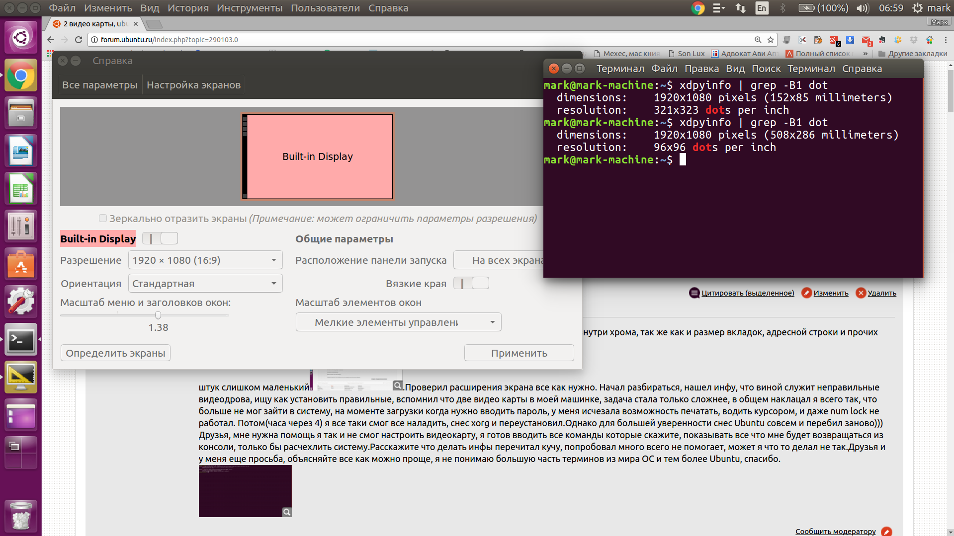This screenshot has height=536, width=954.
Task: Open the blue download extension icon
Action: [x=850, y=40]
